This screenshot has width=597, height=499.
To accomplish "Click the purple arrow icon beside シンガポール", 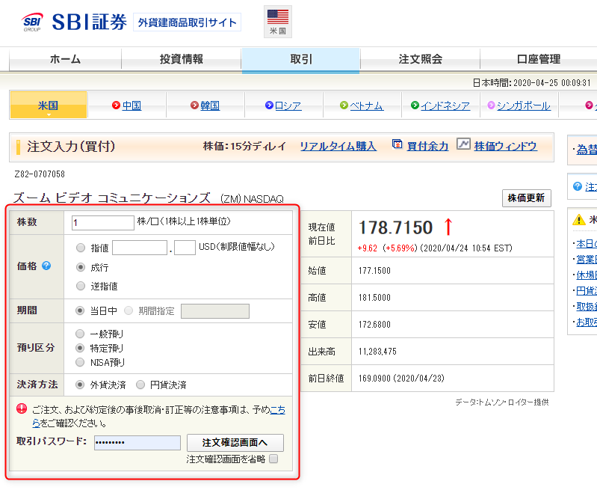I will [491, 105].
